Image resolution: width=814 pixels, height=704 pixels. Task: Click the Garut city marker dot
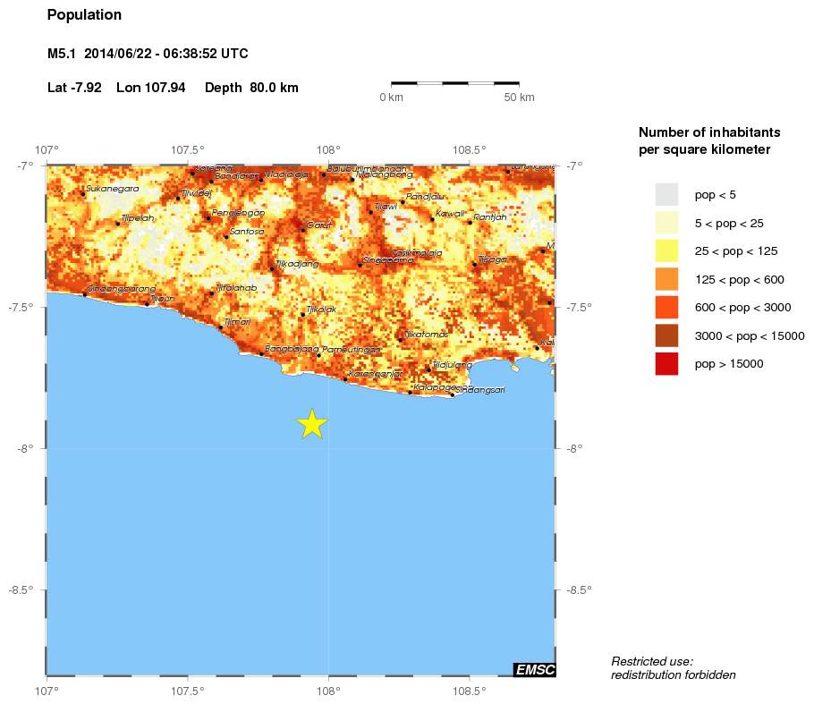(x=302, y=230)
